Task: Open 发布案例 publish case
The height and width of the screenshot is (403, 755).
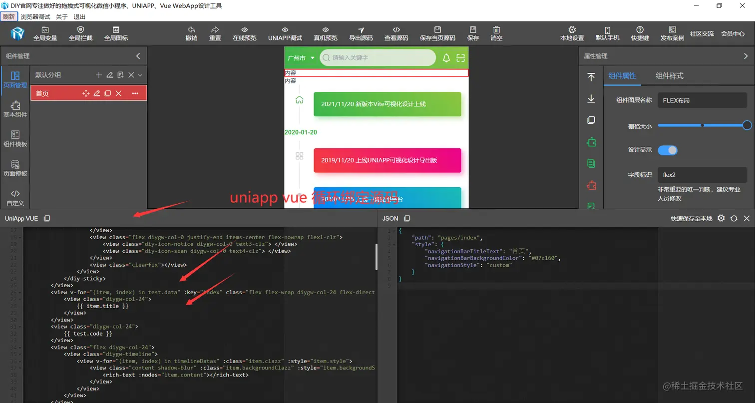Action: 673,33
